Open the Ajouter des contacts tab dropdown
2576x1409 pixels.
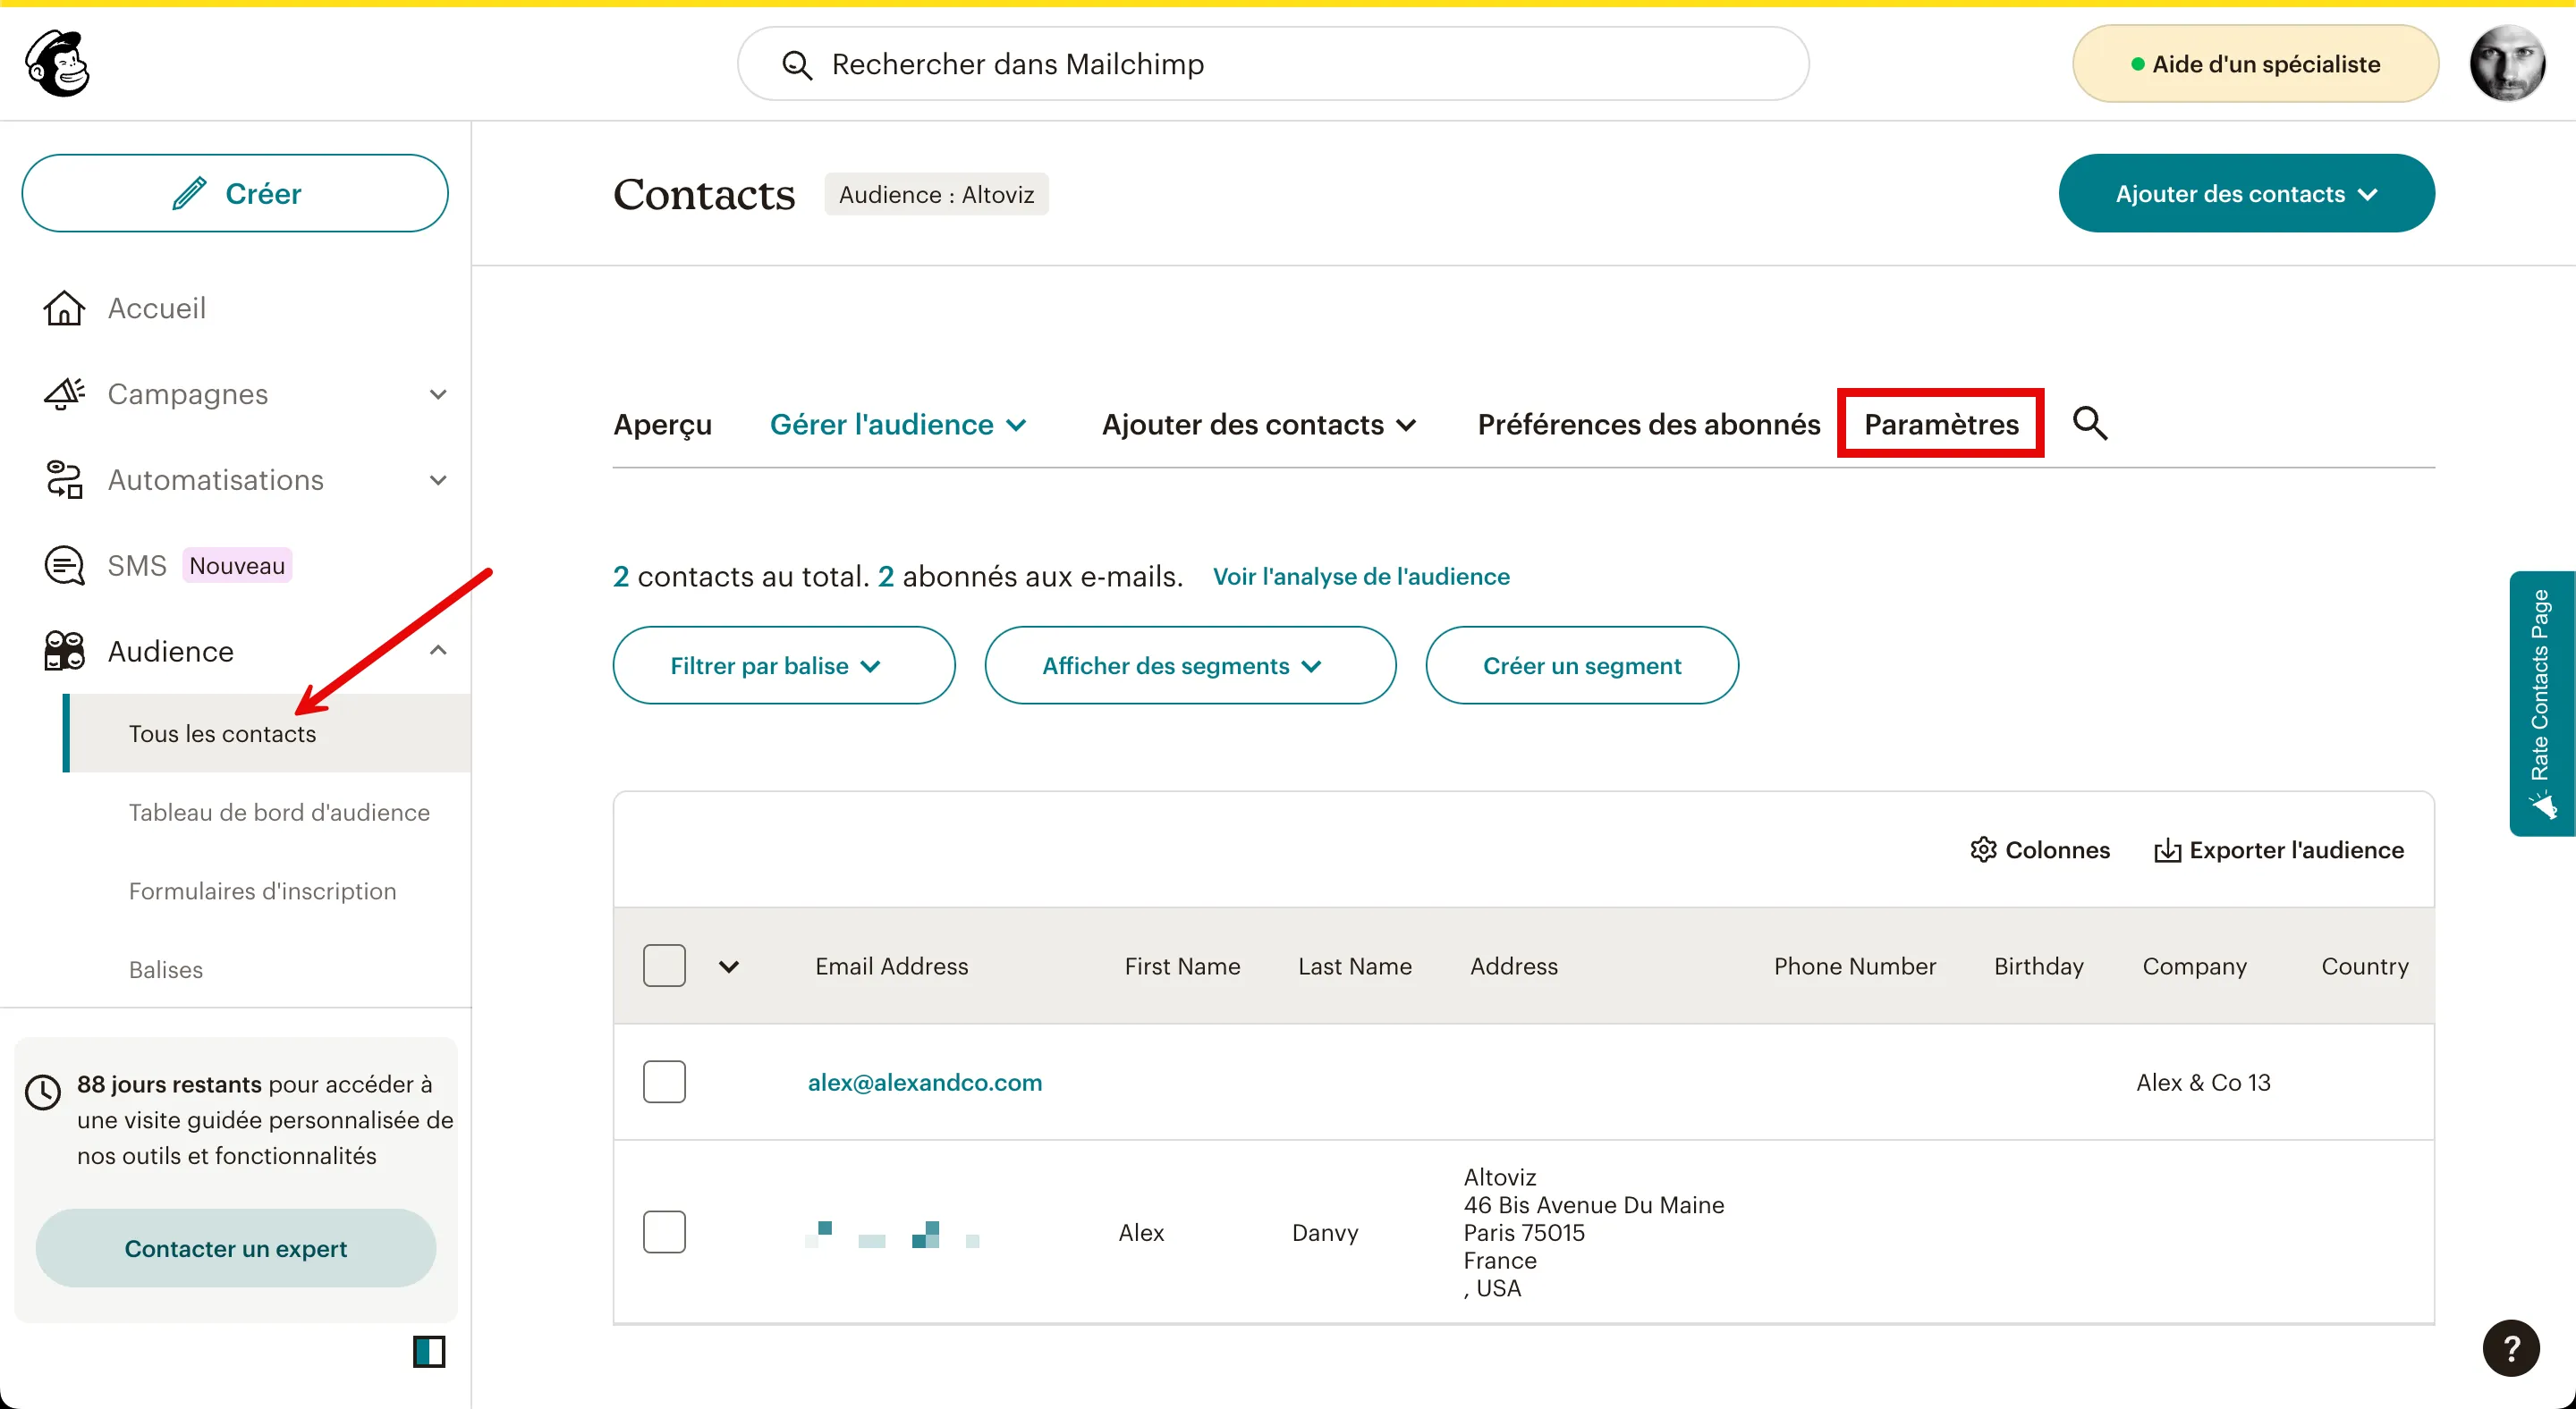point(1259,424)
